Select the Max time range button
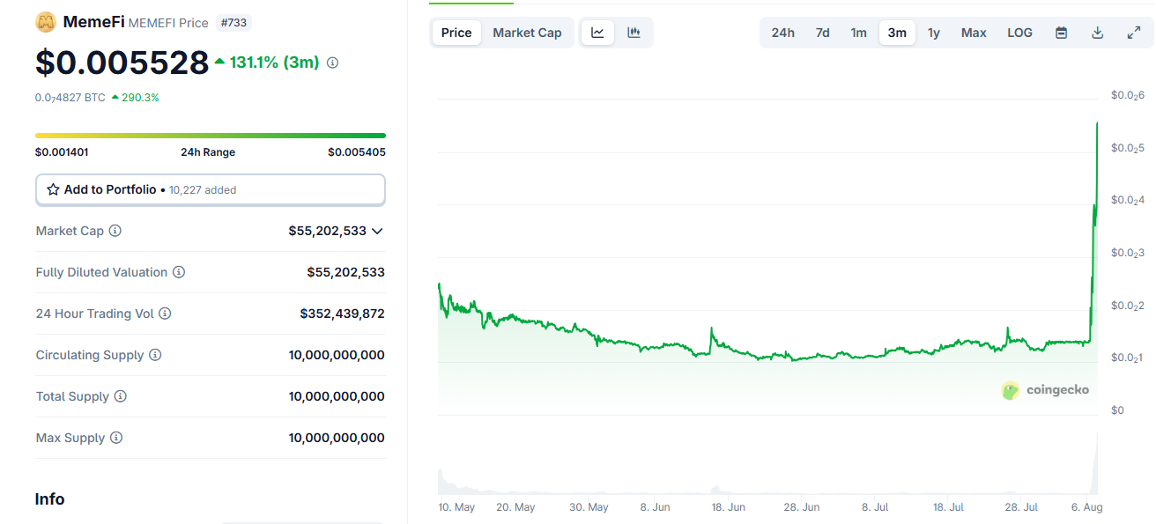The image size is (1156, 524). [x=974, y=32]
